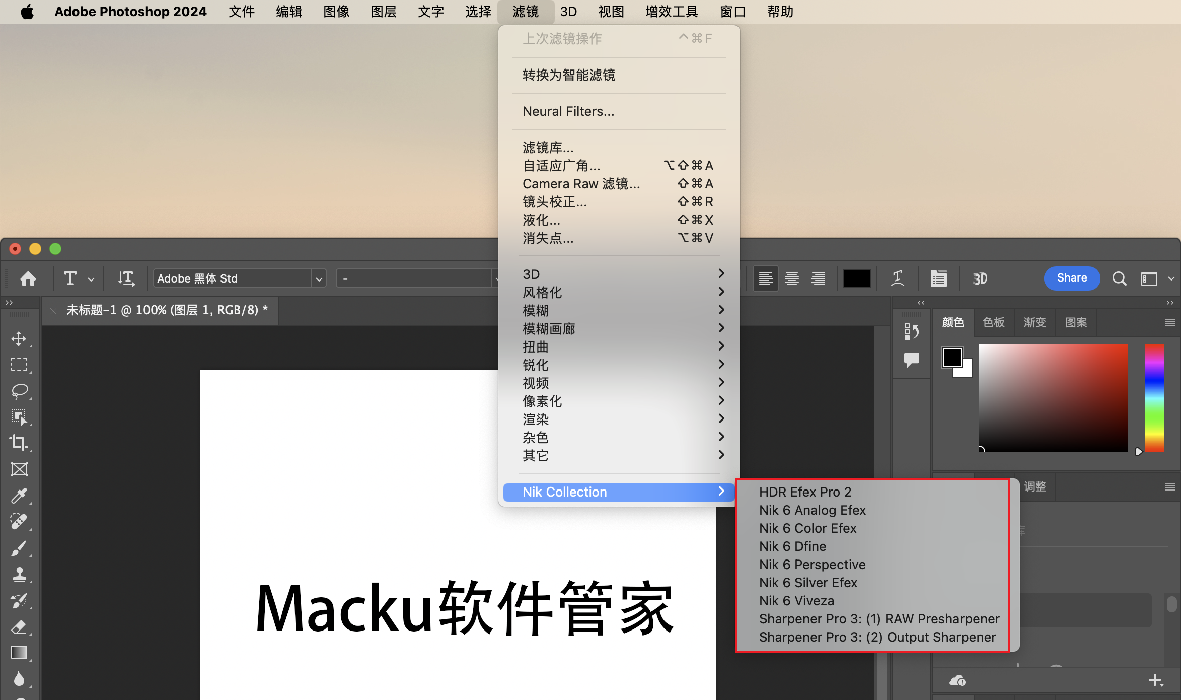The width and height of the screenshot is (1181, 700).
Task: Select the Frame tool
Action: (19, 469)
